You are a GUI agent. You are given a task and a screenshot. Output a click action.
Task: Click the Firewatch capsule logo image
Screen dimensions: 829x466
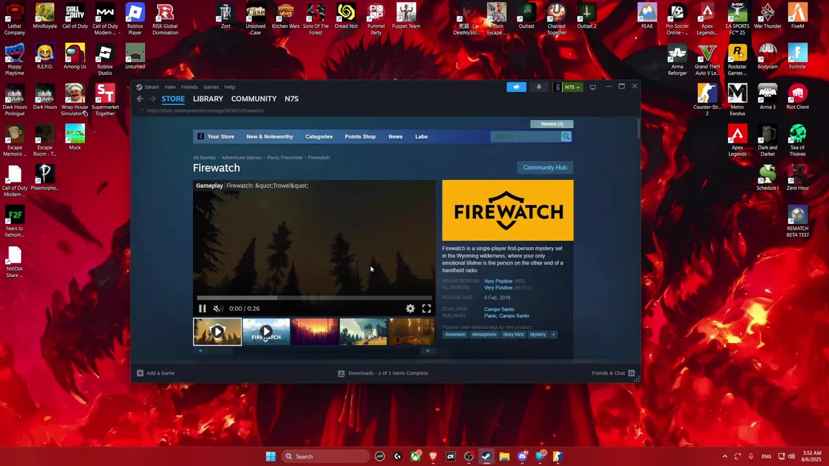(508, 210)
